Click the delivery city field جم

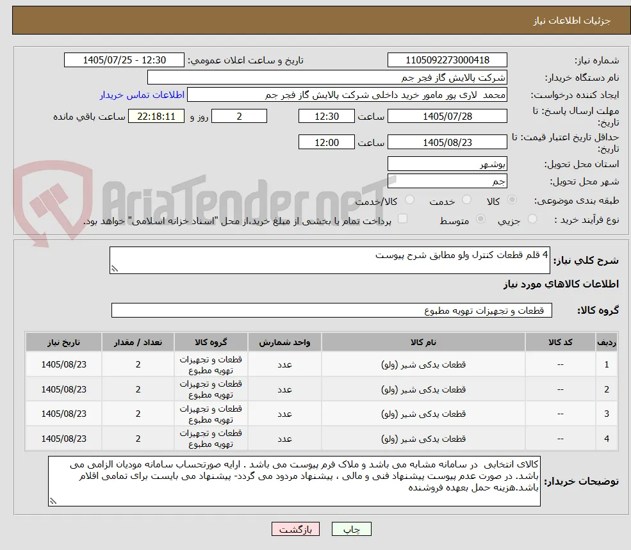coord(447,181)
